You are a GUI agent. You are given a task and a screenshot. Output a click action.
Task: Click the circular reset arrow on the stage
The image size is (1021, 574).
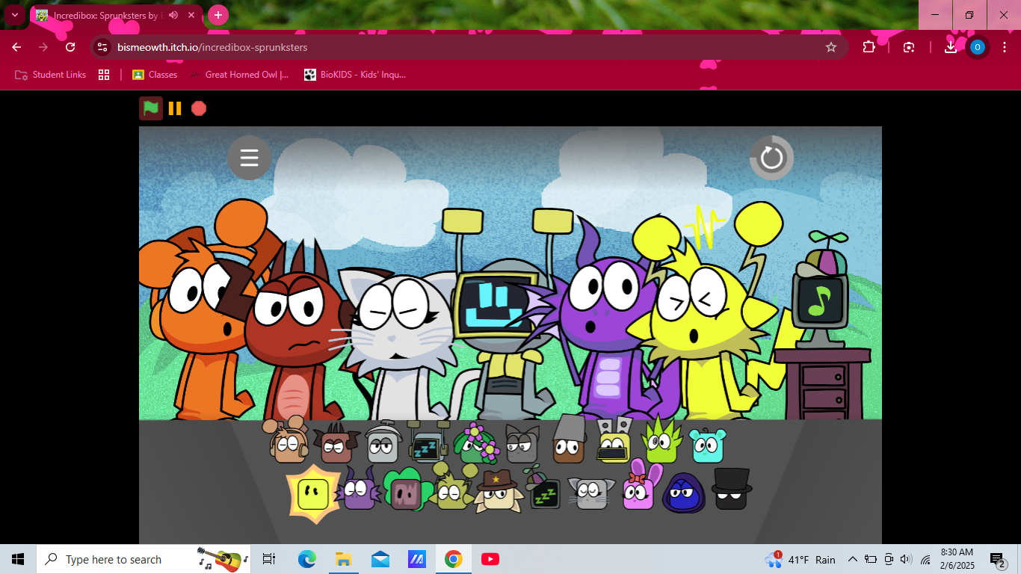coord(771,158)
